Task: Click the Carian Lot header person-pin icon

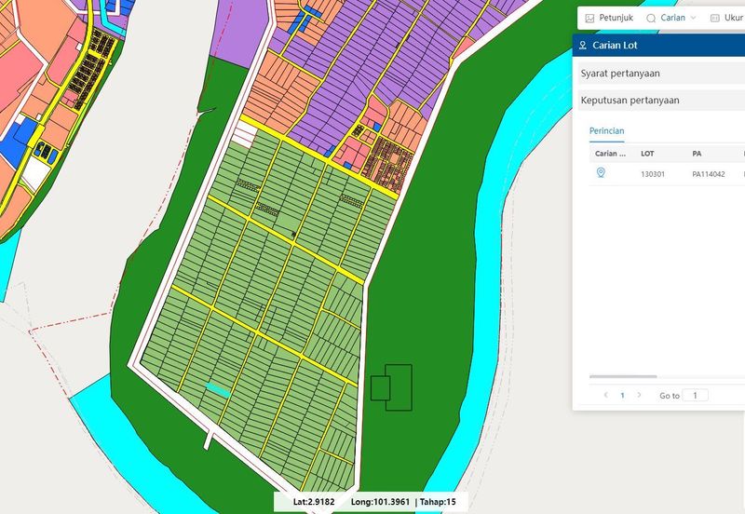Action: pyautogui.click(x=583, y=45)
